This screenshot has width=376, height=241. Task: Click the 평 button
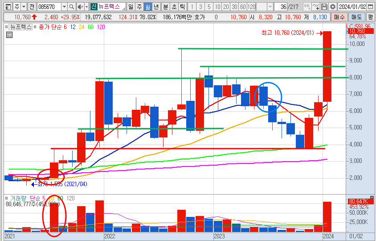370,17
